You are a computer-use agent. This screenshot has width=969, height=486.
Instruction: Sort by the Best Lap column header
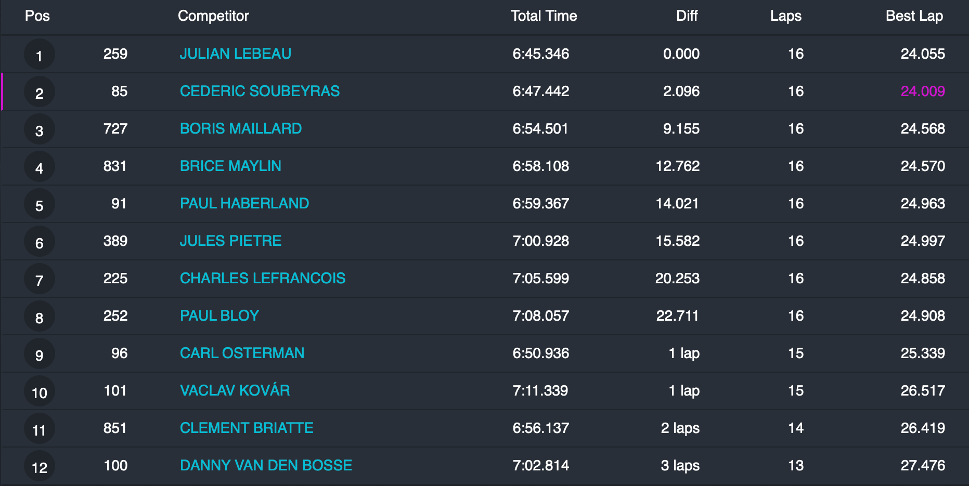pos(914,16)
